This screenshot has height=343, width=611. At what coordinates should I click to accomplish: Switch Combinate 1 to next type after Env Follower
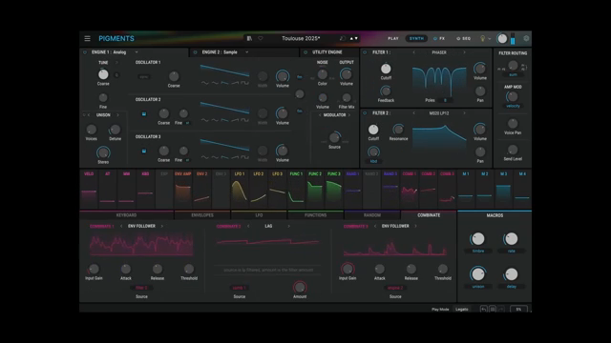162,226
